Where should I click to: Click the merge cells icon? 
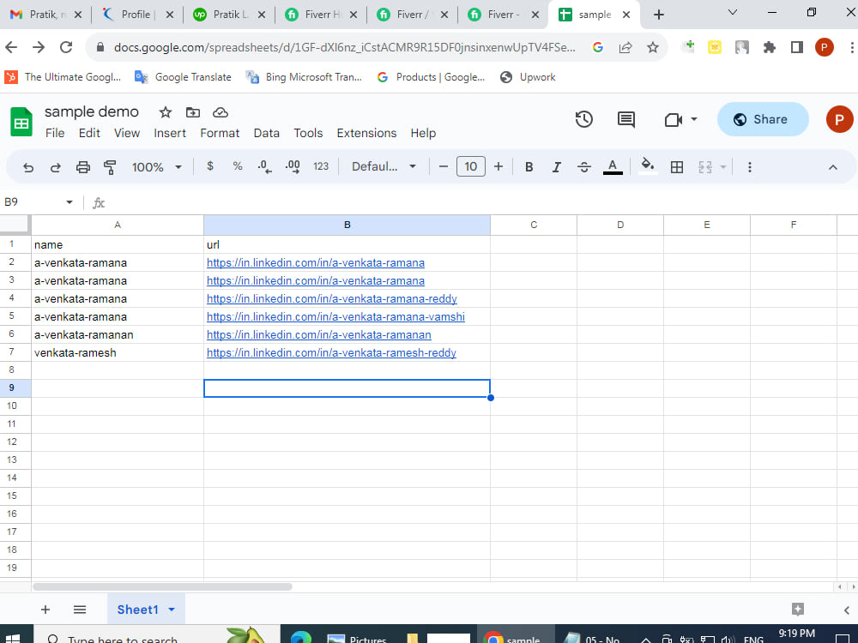click(x=705, y=167)
